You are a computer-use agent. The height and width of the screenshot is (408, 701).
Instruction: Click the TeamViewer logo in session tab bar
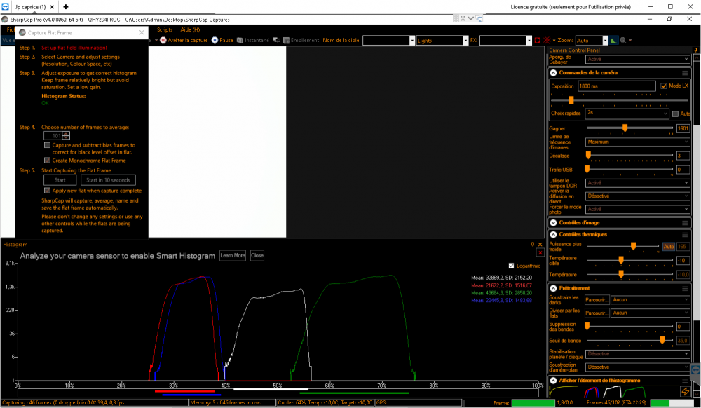coord(6,7)
